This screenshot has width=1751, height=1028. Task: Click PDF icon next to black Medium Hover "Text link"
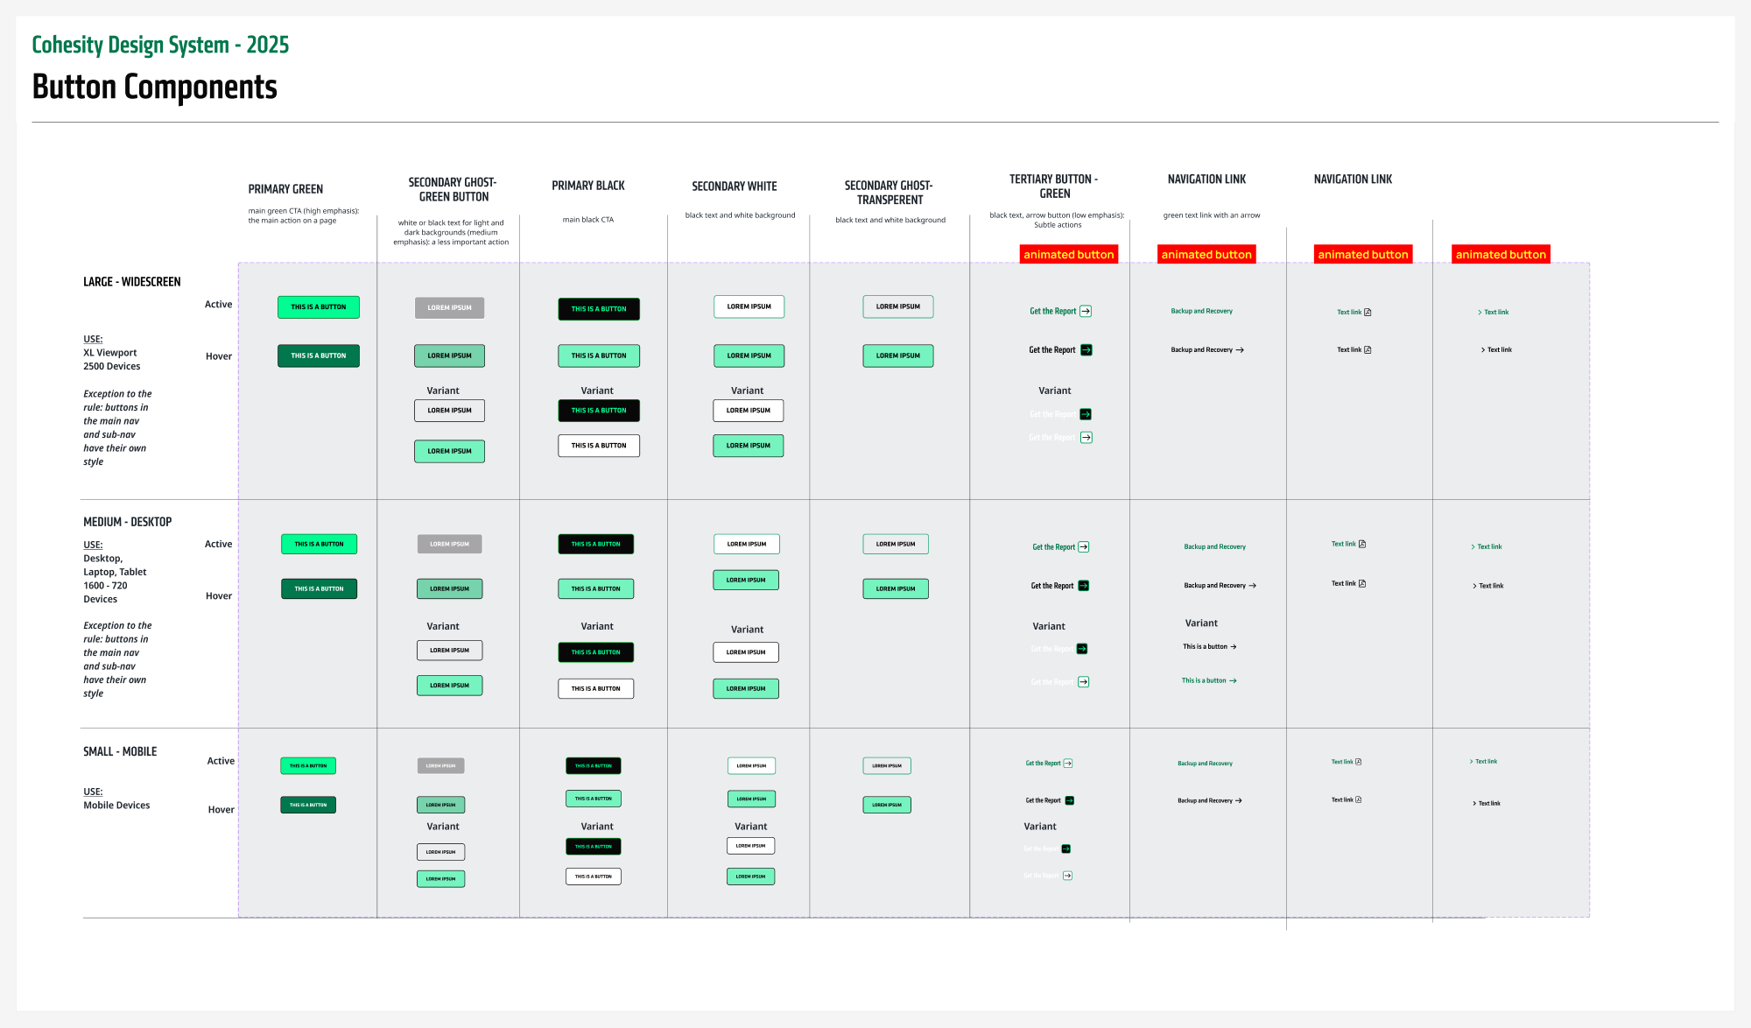(x=1362, y=583)
